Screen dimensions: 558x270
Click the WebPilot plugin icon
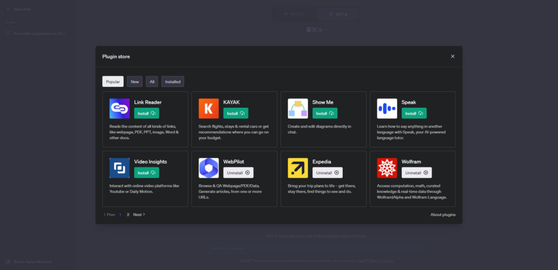click(x=208, y=168)
